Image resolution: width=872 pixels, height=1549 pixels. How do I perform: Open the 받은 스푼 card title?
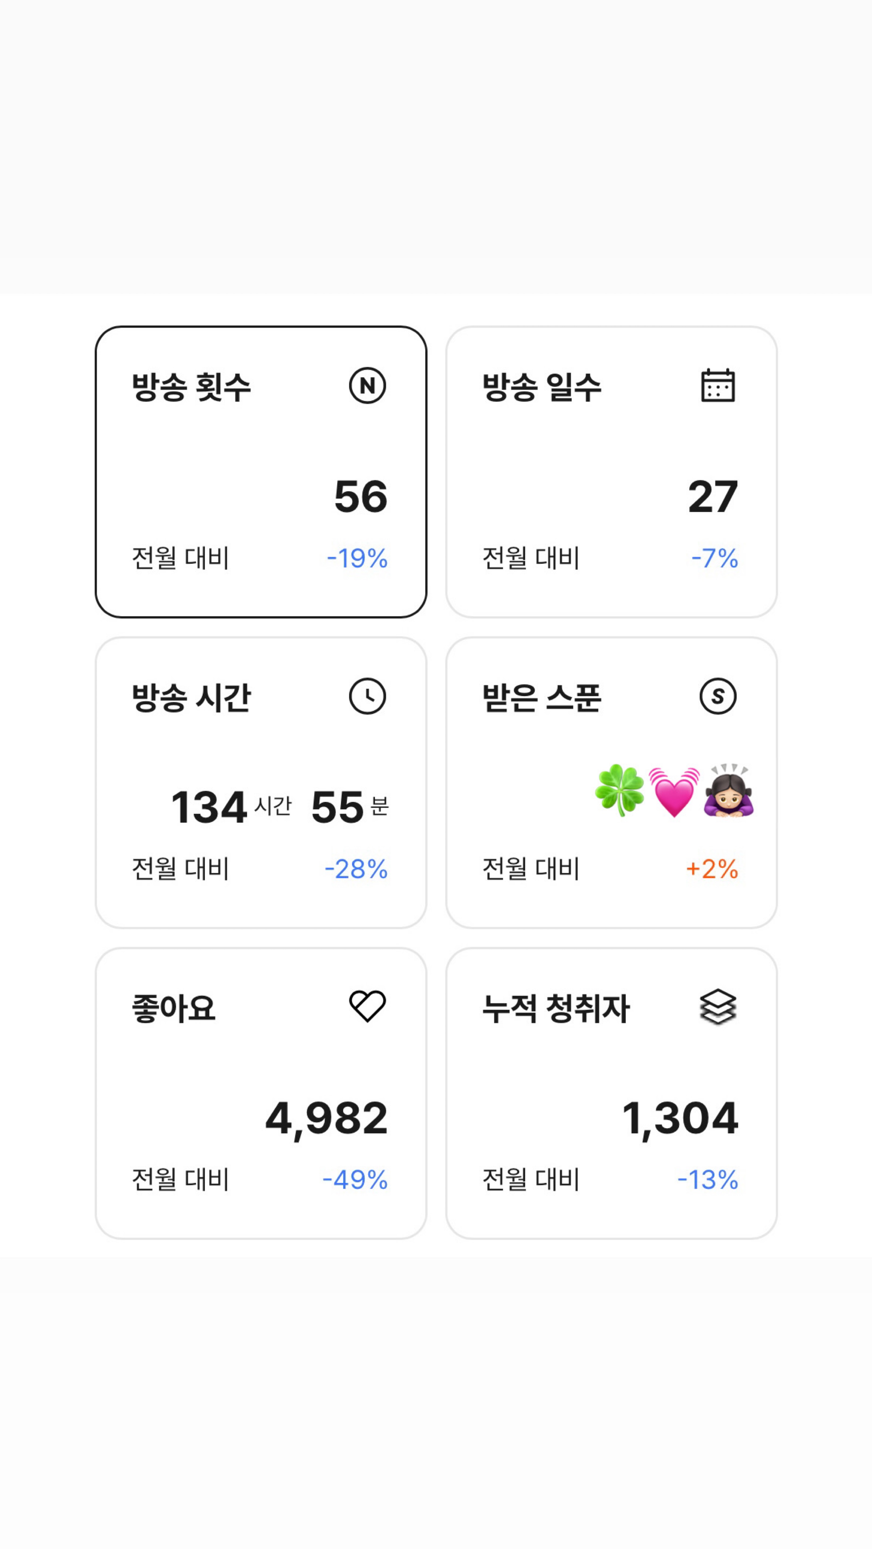click(542, 698)
